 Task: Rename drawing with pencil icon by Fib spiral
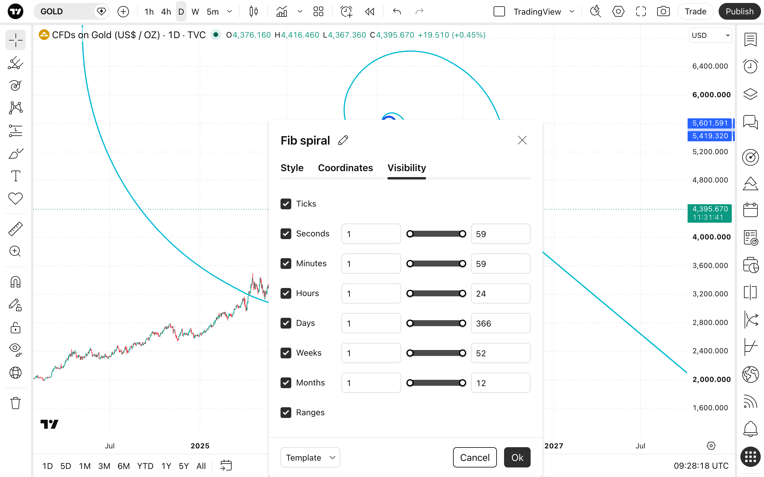click(343, 140)
